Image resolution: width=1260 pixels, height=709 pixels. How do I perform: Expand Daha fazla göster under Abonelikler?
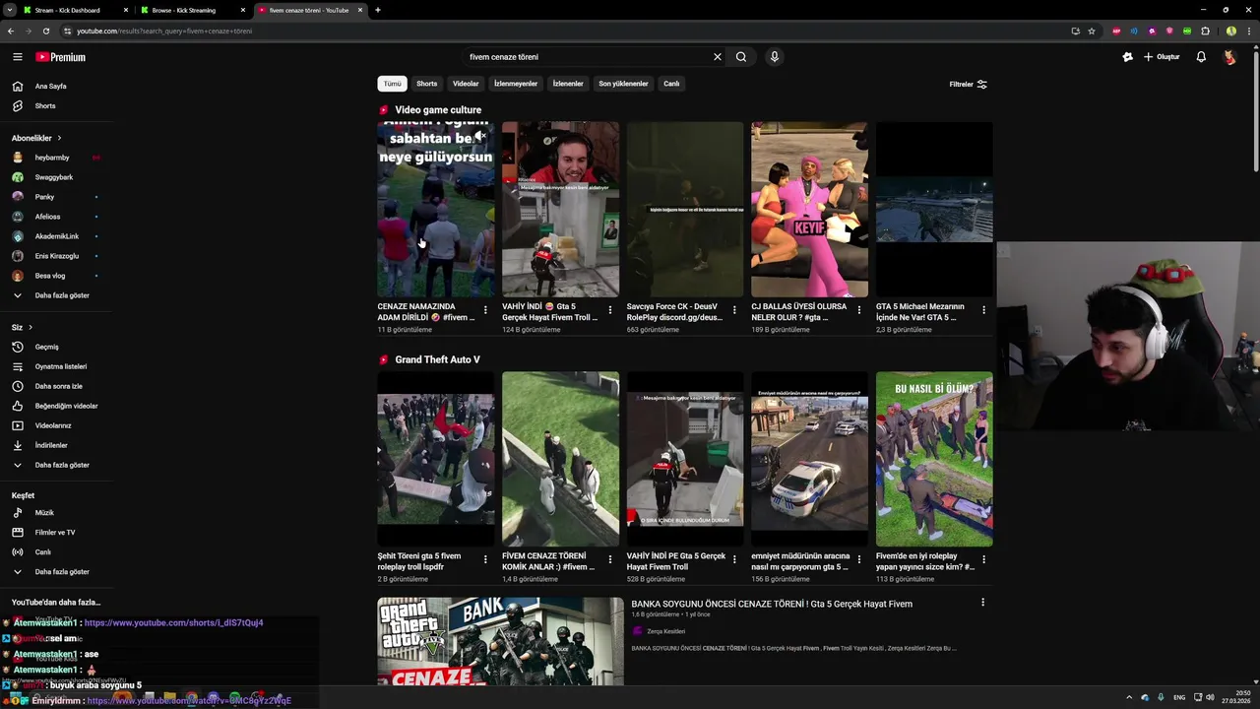(61, 295)
